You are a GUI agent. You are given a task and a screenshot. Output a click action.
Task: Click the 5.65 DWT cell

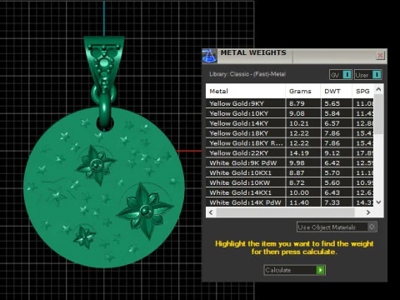pyautogui.click(x=337, y=103)
